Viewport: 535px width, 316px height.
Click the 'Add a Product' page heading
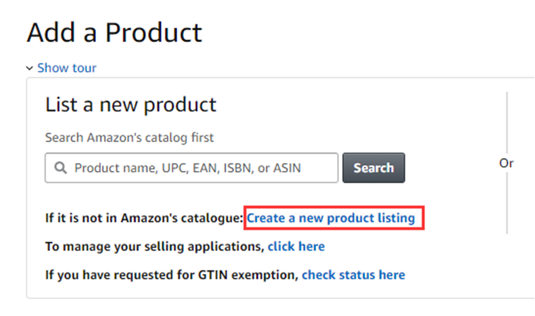click(x=114, y=32)
